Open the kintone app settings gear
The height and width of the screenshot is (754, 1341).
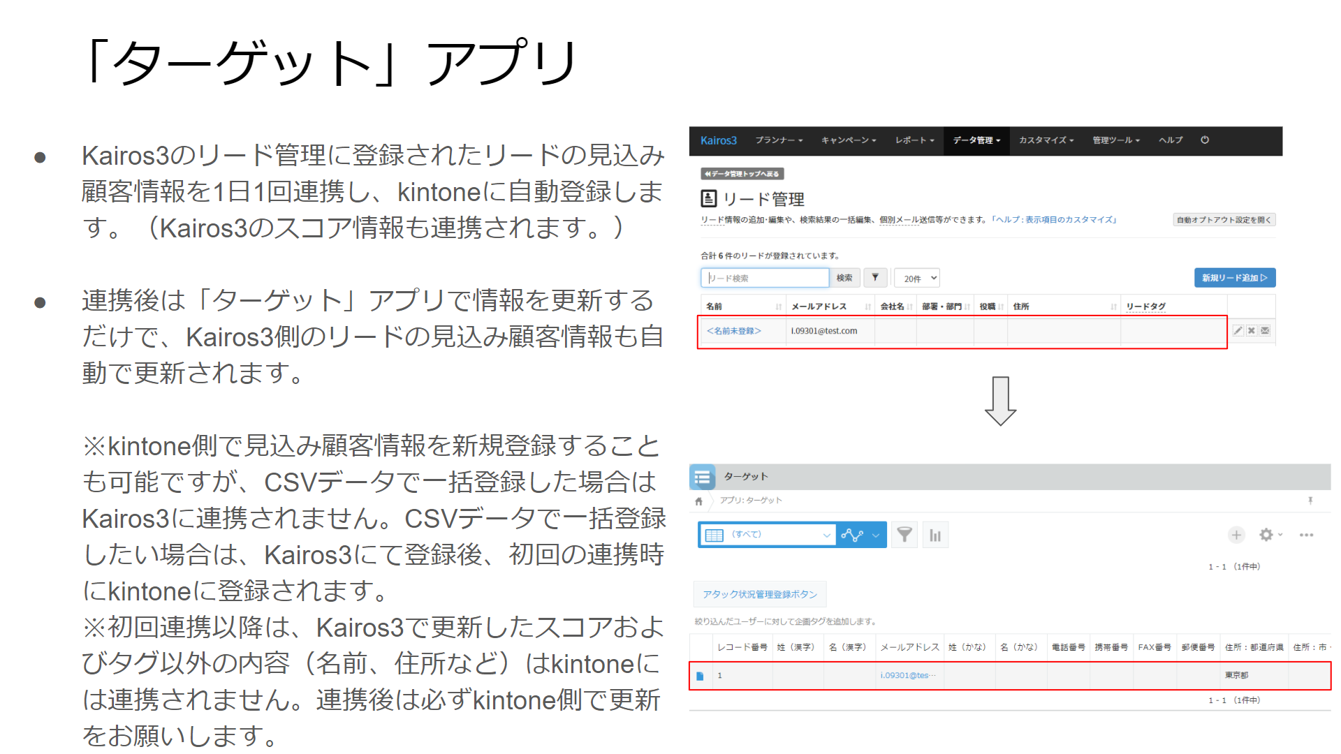point(1266,535)
